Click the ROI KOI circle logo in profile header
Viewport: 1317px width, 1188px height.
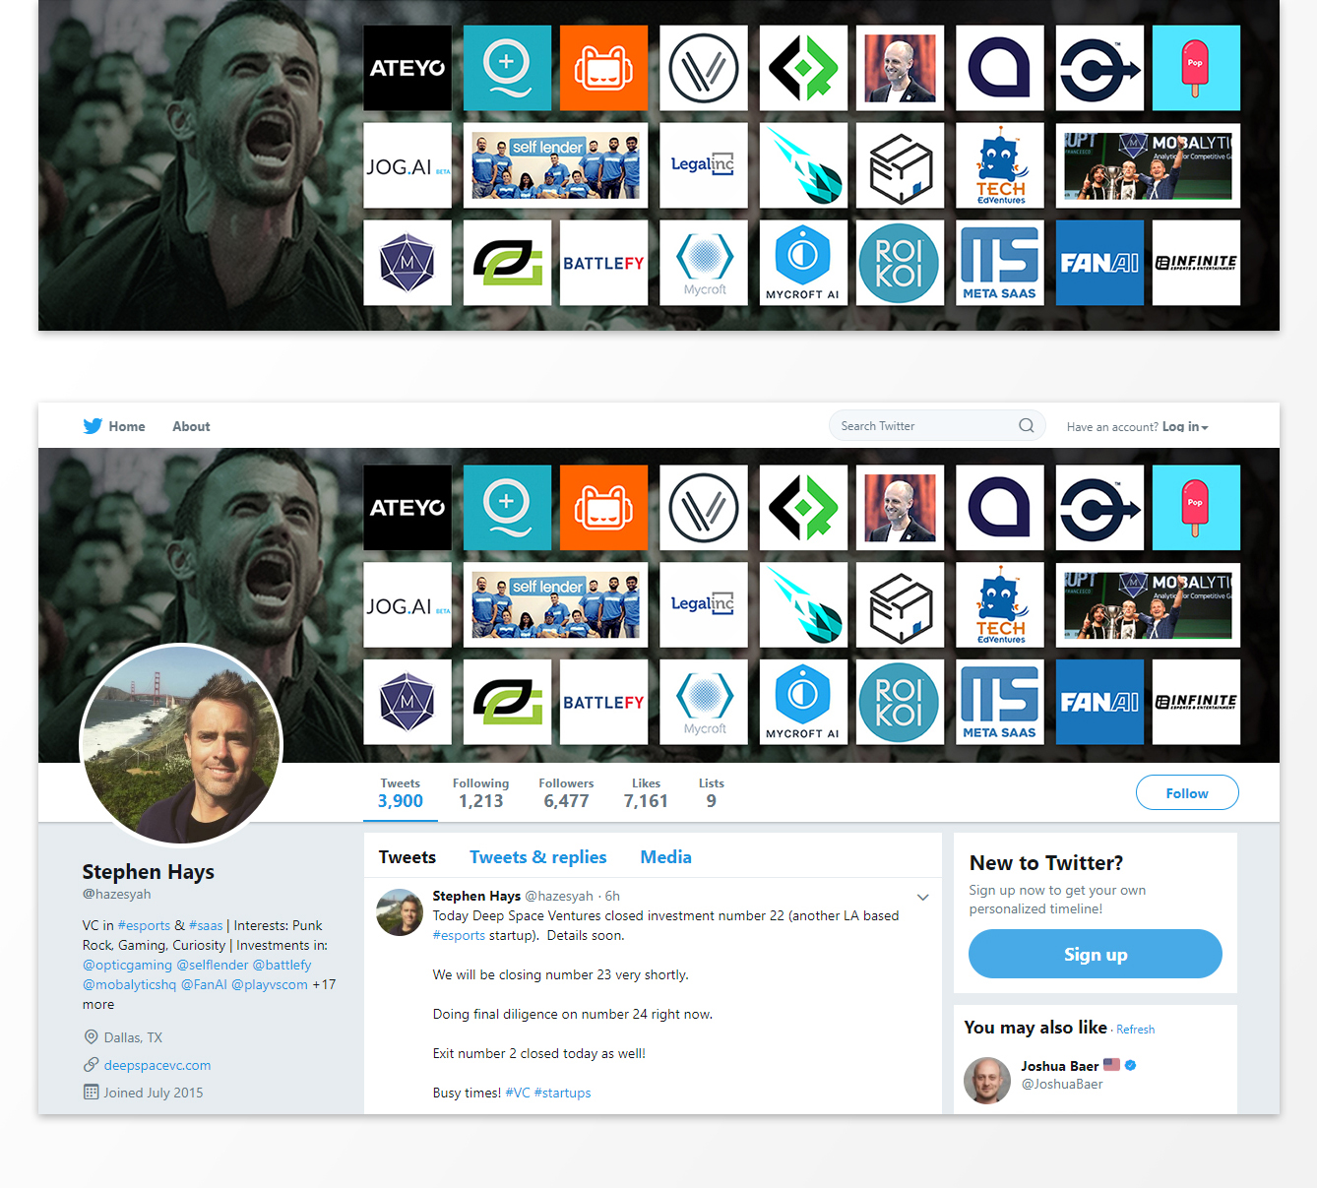tap(900, 702)
